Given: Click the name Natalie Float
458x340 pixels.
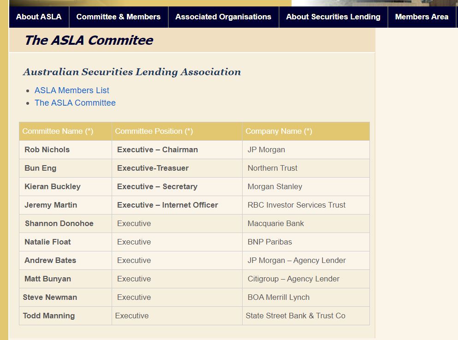Looking at the screenshot, I should coord(48,242).
